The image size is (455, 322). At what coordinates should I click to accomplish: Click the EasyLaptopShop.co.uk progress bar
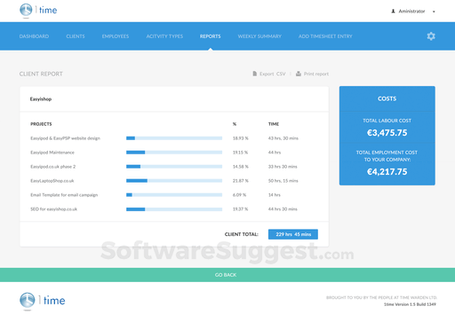coord(174,181)
